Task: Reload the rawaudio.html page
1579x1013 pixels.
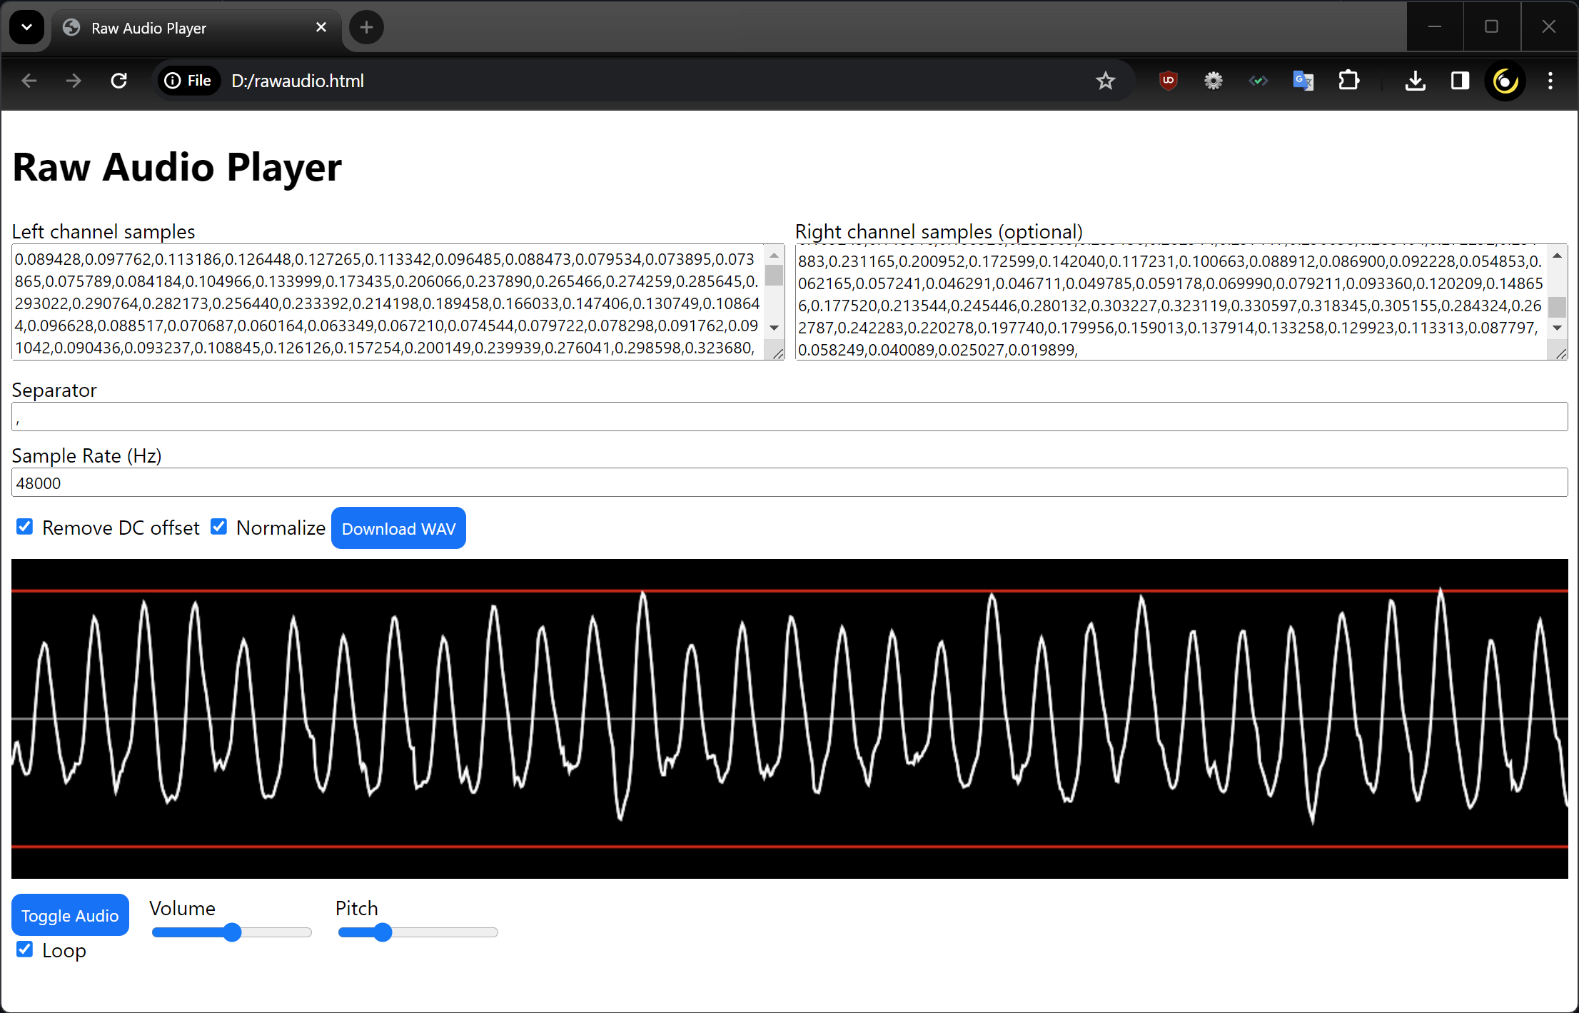Action: pyautogui.click(x=119, y=81)
